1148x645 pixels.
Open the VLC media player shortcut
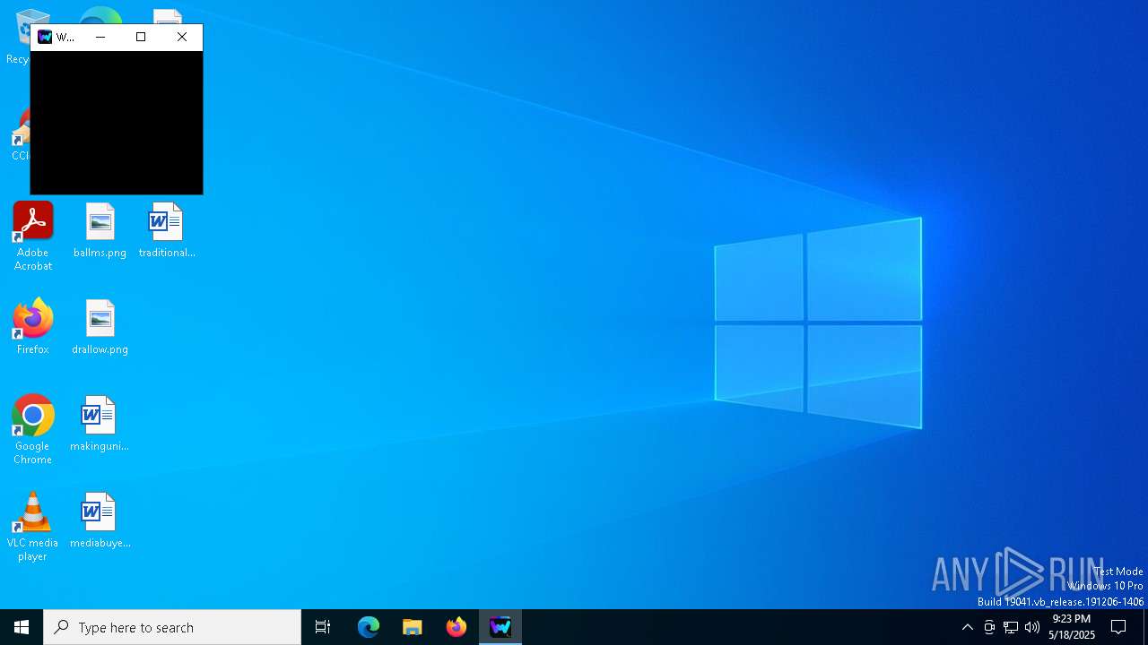tap(32, 527)
